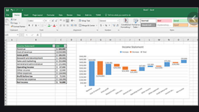The image size is (199, 112).
Task: Click the Insert Function fx icon
Action: (38, 35)
